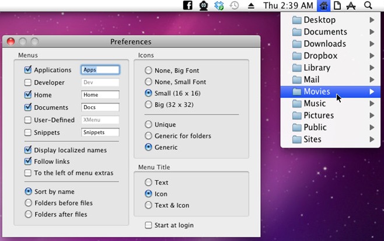This screenshot has width=384, height=241.
Task: Toggle Display localized names
Action: tap(28, 150)
